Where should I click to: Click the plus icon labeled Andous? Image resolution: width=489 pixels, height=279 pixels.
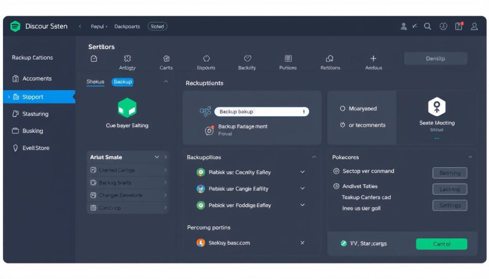pyautogui.click(x=372, y=58)
